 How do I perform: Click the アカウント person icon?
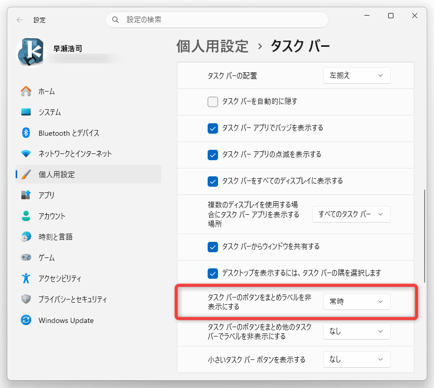[x=26, y=216]
